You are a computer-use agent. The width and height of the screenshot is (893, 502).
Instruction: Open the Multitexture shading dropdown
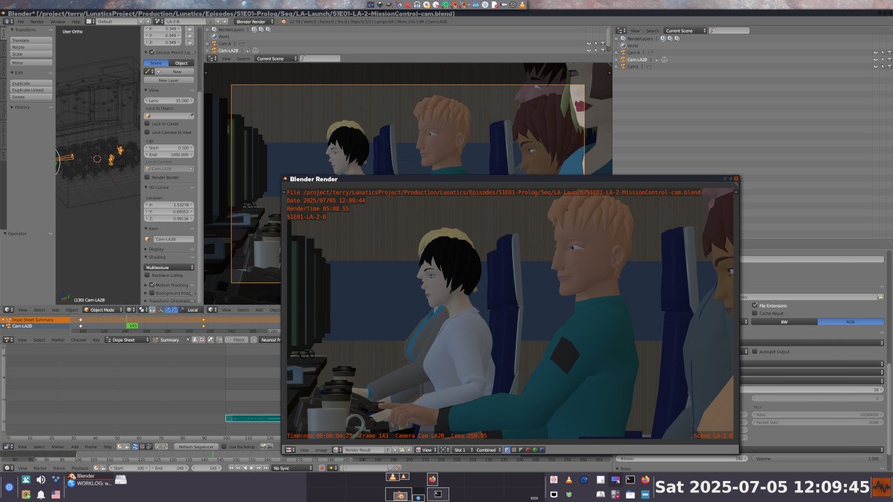169,267
